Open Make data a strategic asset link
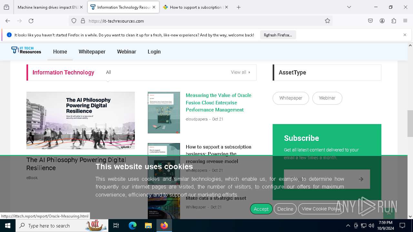 pos(216,198)
